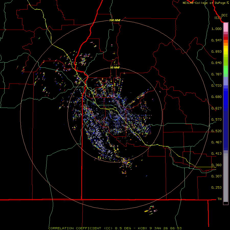Click the 100 NMI range ring label

pos(115,20)
